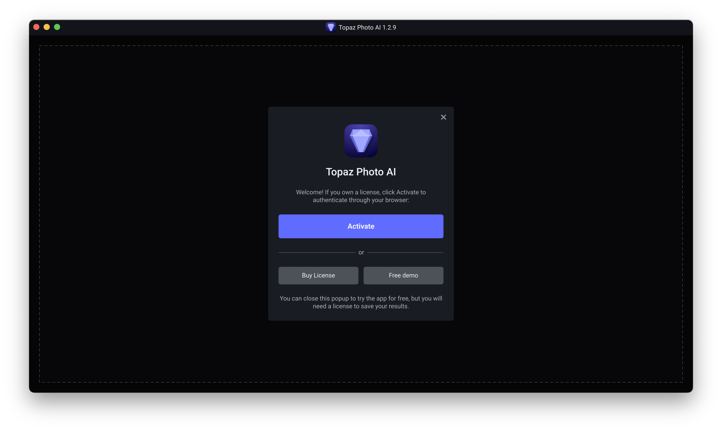Click the large Topaz gem logo
The height and width of the screenshot is (431, 722).
tap(360, 141)
